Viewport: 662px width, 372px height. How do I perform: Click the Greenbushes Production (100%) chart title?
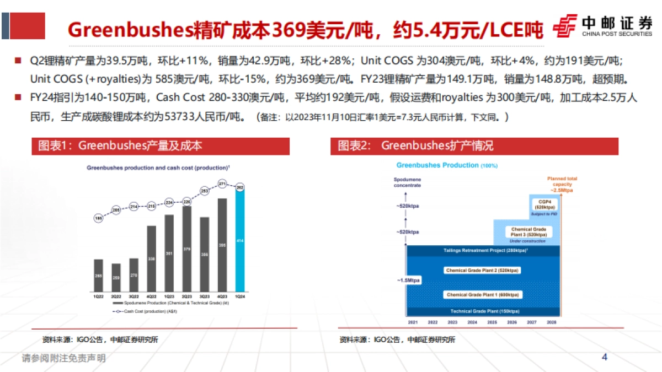pyautogui.click(x=446, y=165)
